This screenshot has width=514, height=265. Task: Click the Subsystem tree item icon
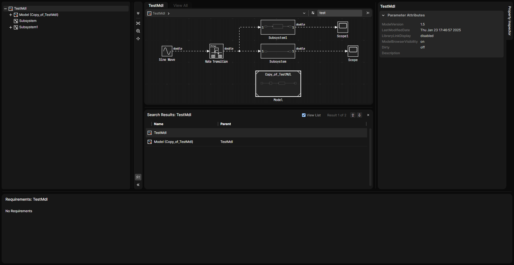point(16,21)
